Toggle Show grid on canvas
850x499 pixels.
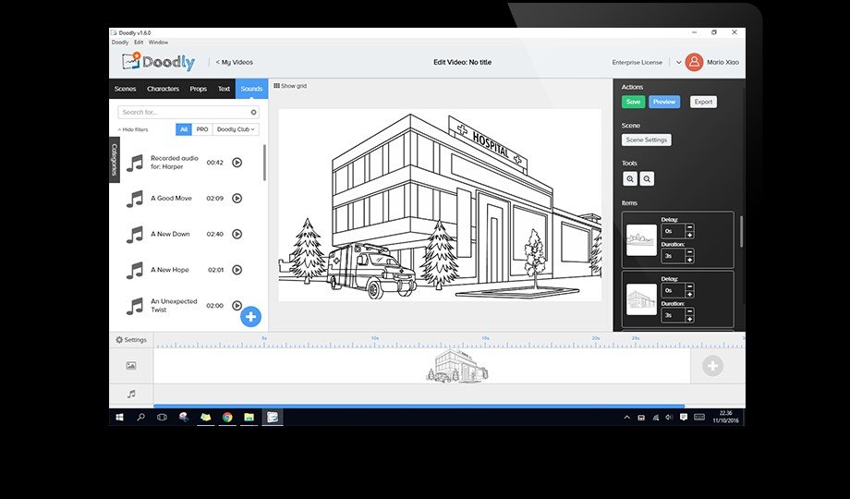tap(290, 86)
